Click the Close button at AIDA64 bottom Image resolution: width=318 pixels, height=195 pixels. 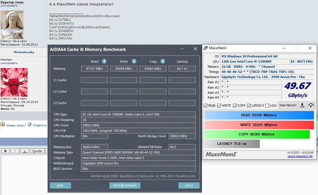189,185
